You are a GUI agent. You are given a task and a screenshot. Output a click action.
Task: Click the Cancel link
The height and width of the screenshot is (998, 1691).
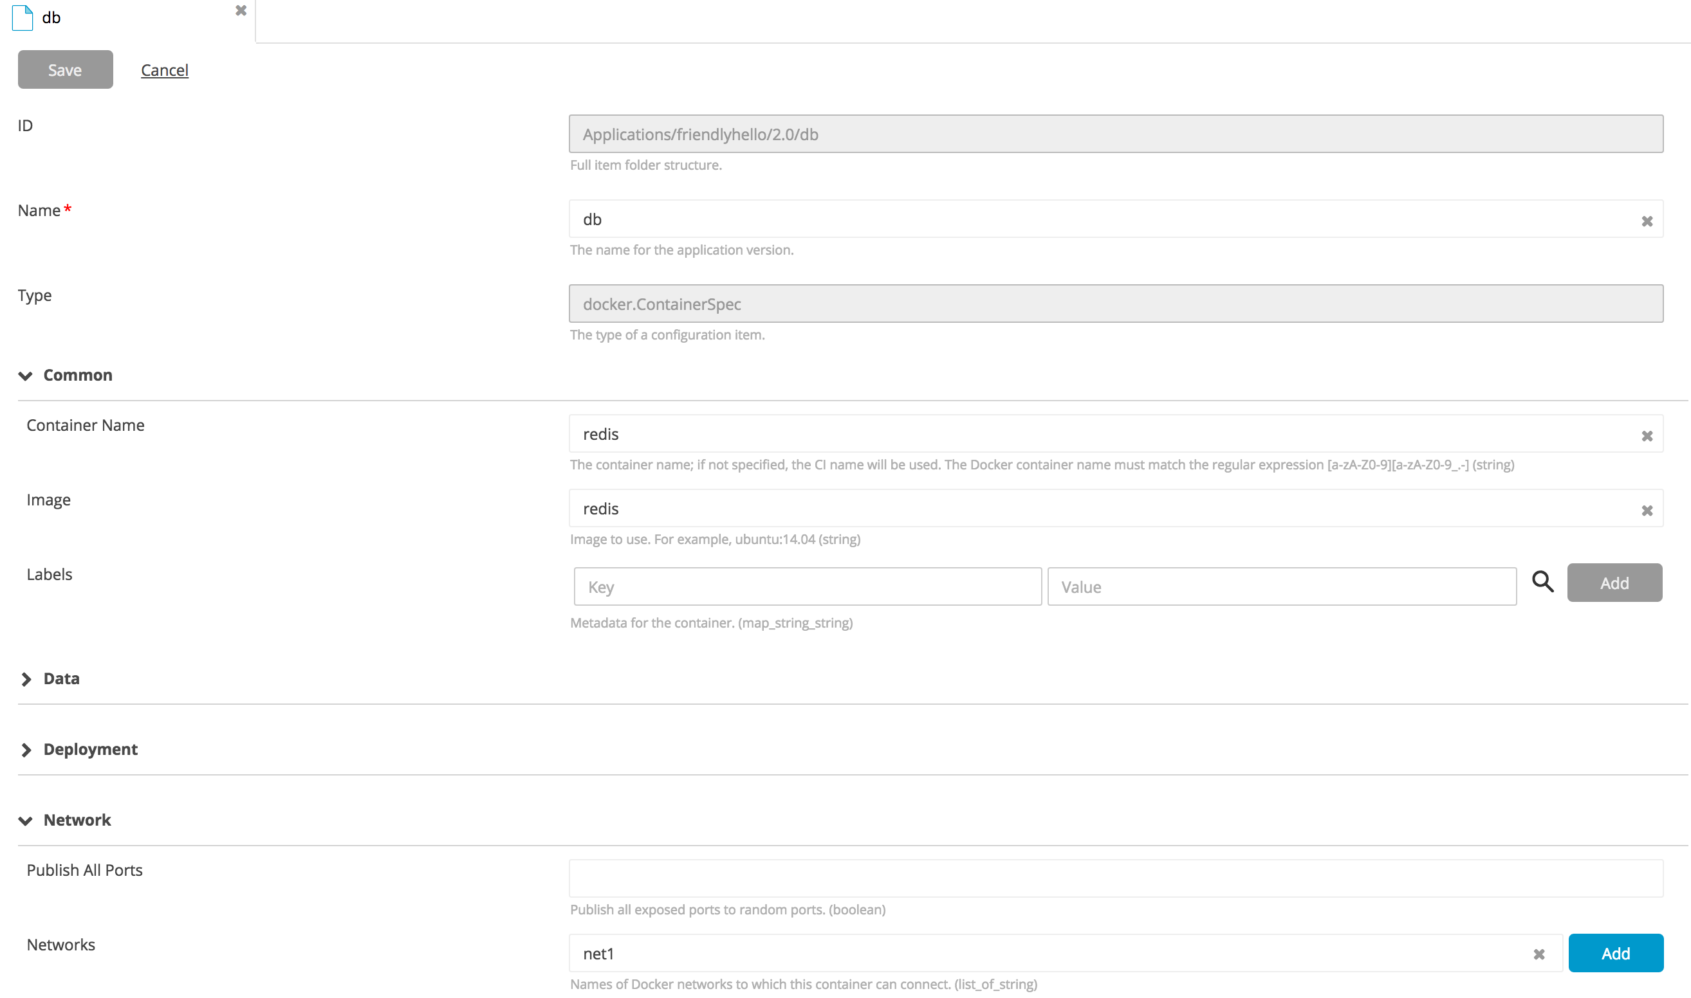[x=164, y=70]
